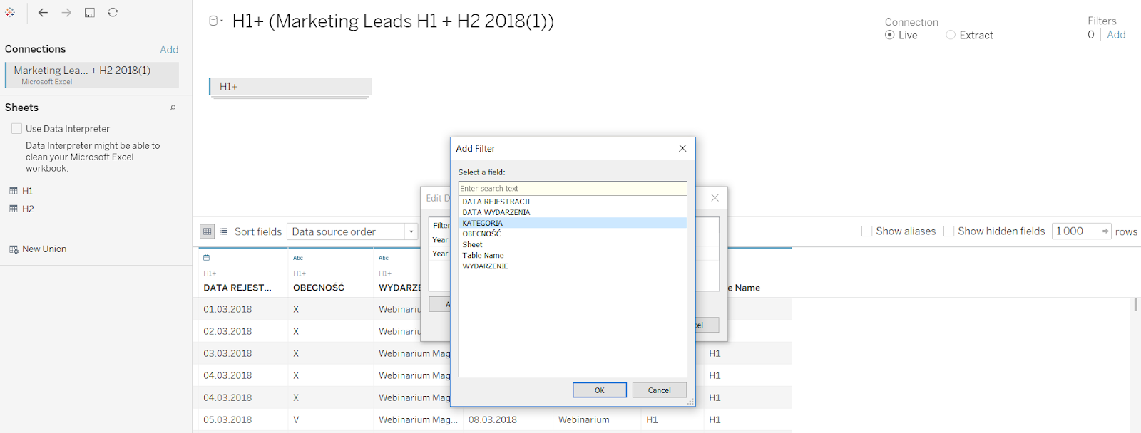Open the data source icon dropdown beside title
Image resolution: width=1141 pixels, height=433 pixels.
click(215, 21)
